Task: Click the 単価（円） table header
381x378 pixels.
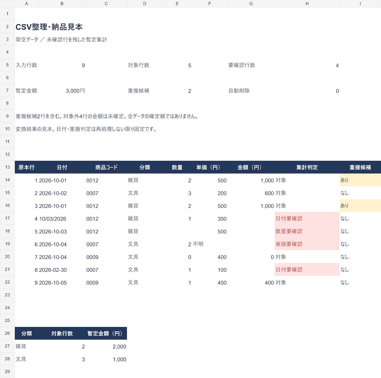Action: (210, 167)
